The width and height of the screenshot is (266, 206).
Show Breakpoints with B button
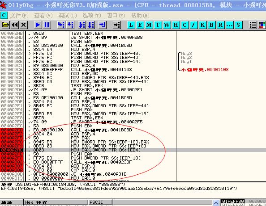[211, 25]
